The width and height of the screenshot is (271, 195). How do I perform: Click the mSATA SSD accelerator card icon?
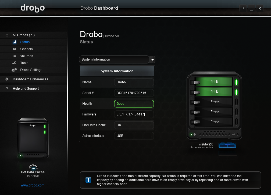(x=227, y=145)
